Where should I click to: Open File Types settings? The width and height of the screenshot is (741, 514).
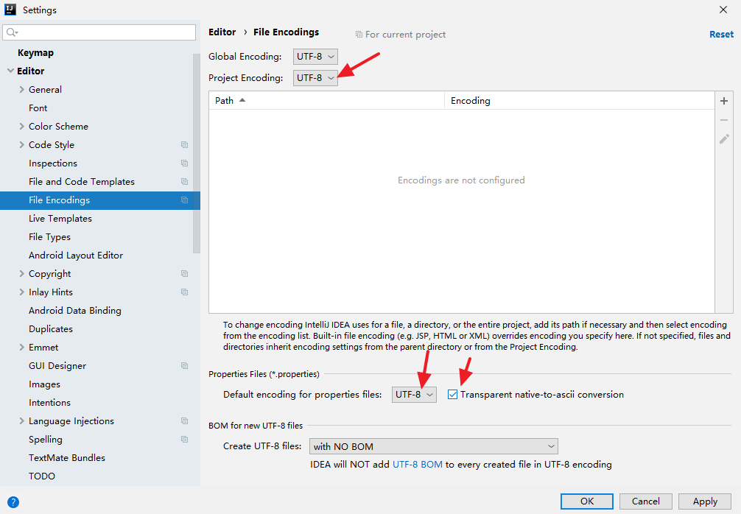49,236
